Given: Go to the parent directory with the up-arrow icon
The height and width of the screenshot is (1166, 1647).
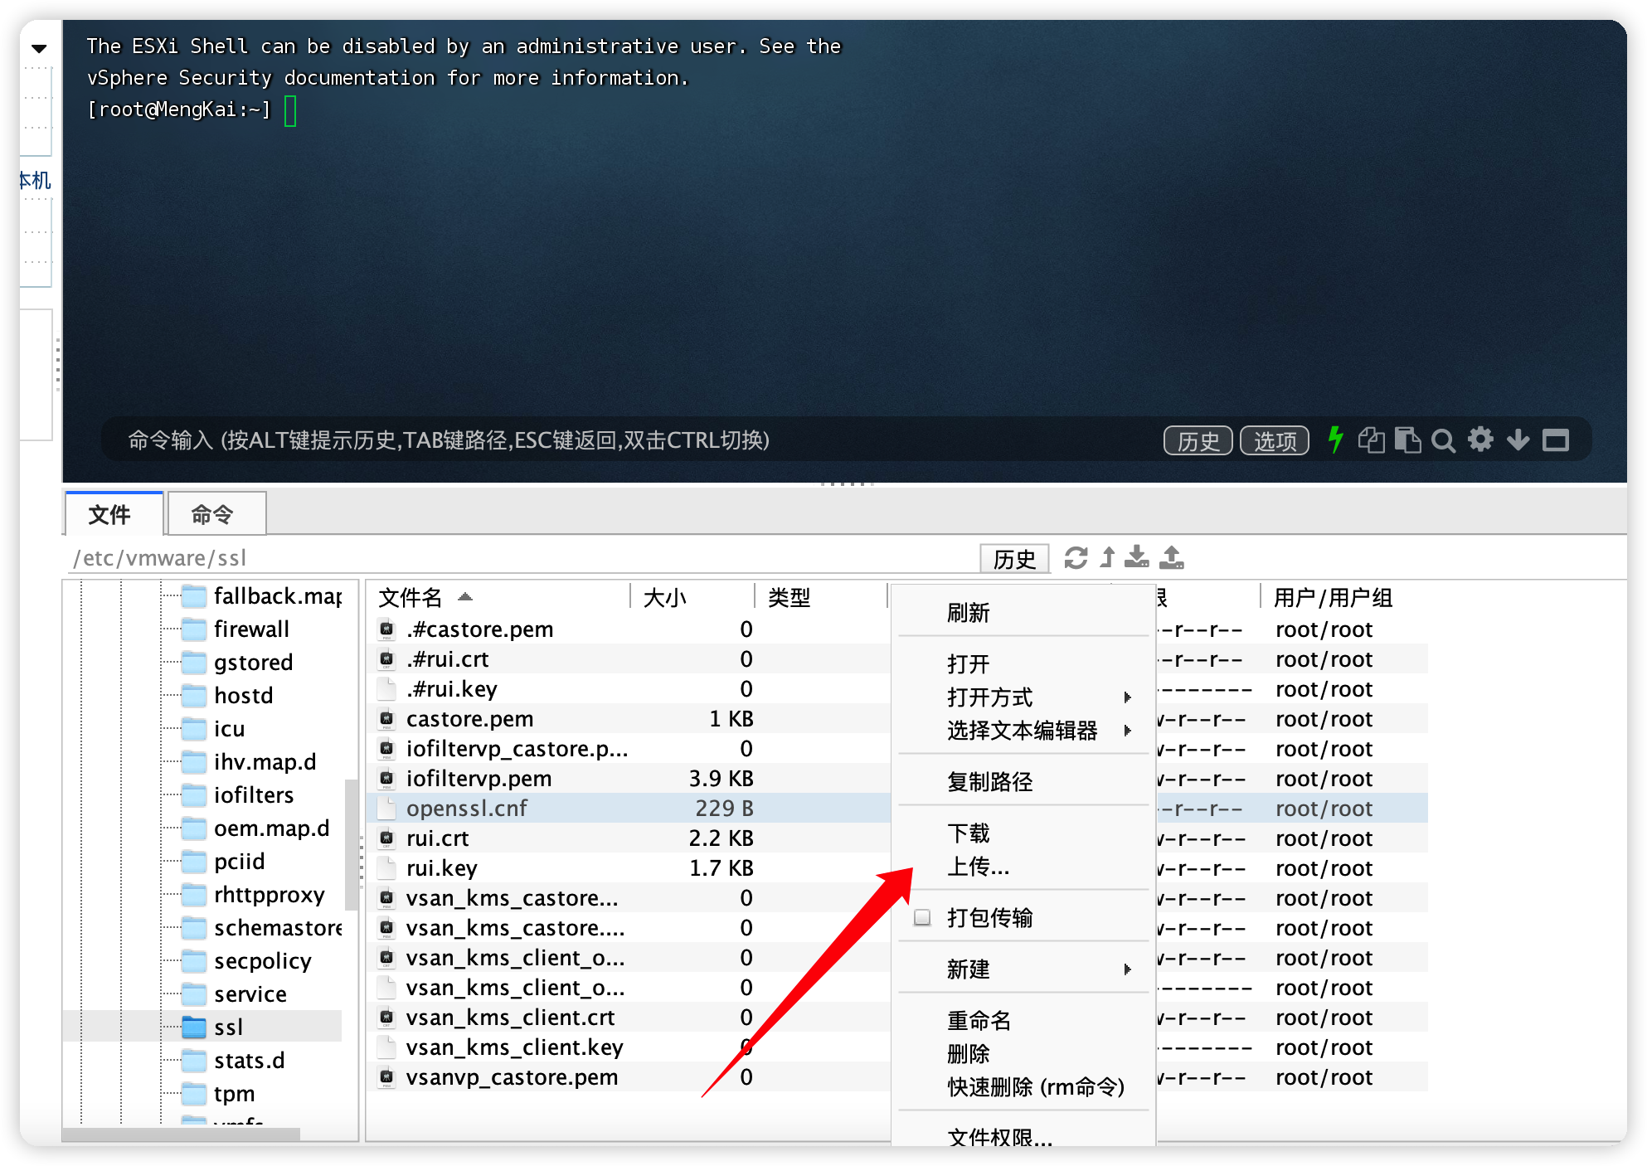Looking at the screenshot, I should (x=1107, y=557).
